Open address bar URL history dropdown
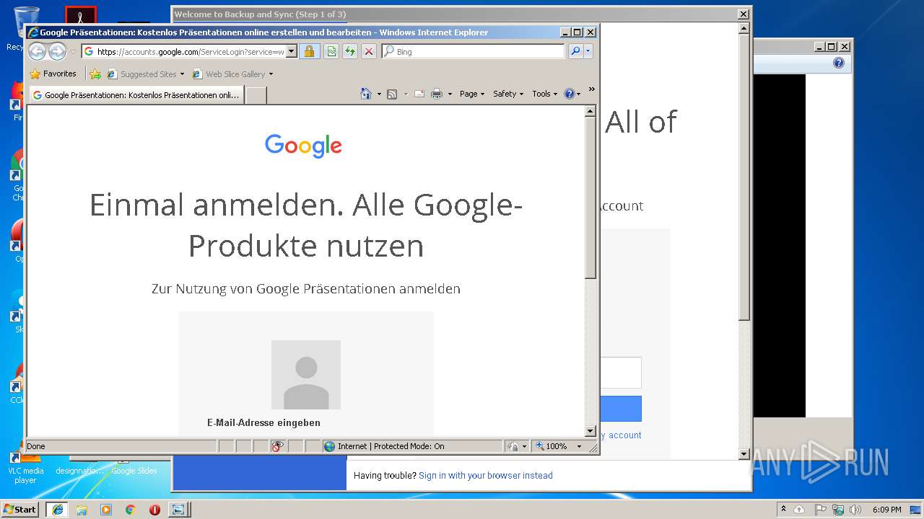The image size is (924, 519). (x=291, y=51)
